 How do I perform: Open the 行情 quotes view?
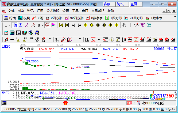10,18
